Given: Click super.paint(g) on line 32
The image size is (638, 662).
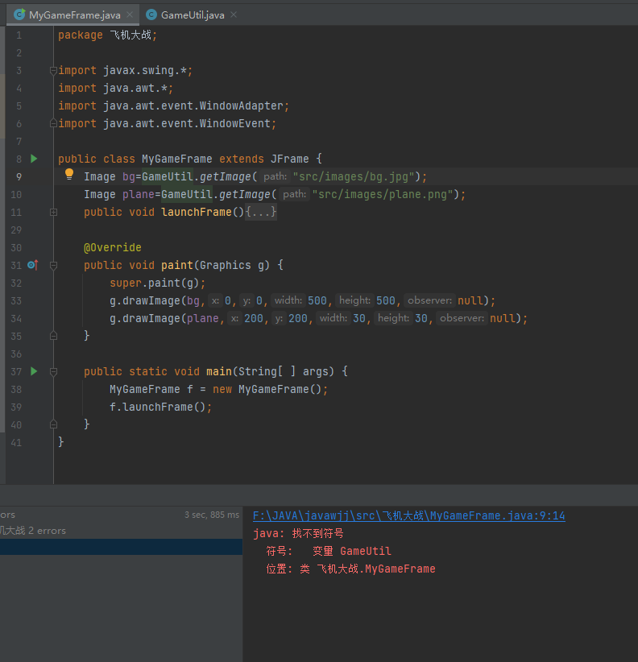Looking at the screenshot, I should (x=154, y=283).
